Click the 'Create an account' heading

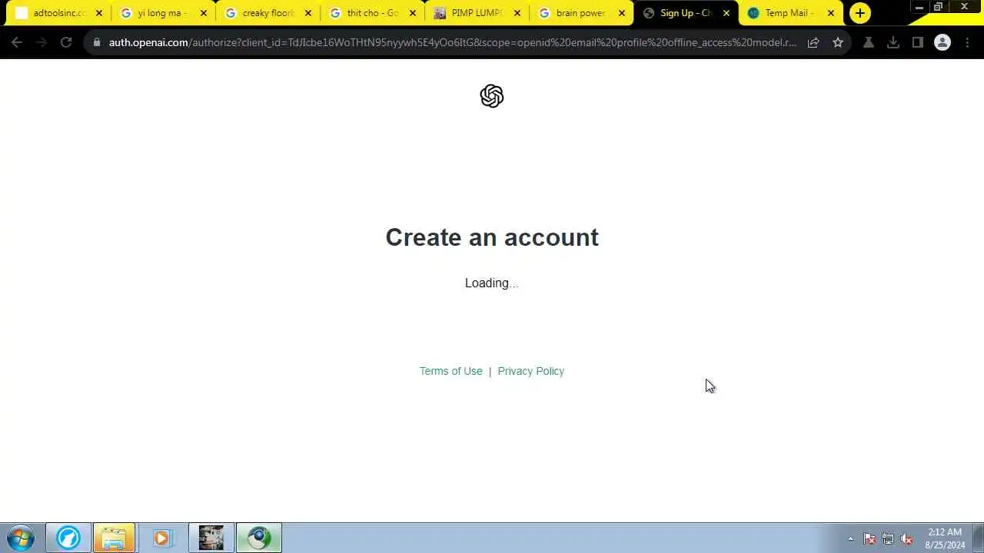point(492,237)
